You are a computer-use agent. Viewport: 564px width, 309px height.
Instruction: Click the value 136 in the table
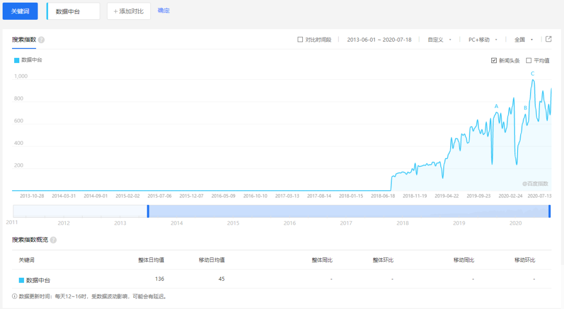pos(159,279)
